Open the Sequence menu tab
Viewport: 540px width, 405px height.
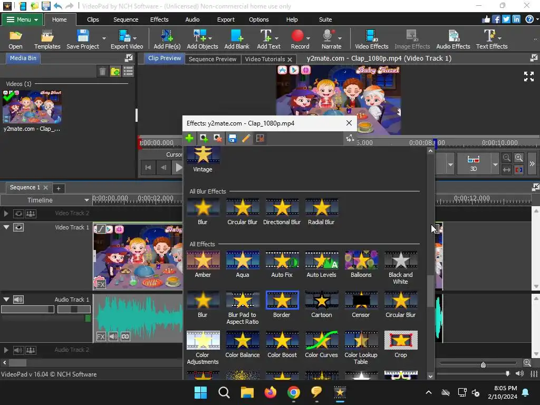point(126,20)
